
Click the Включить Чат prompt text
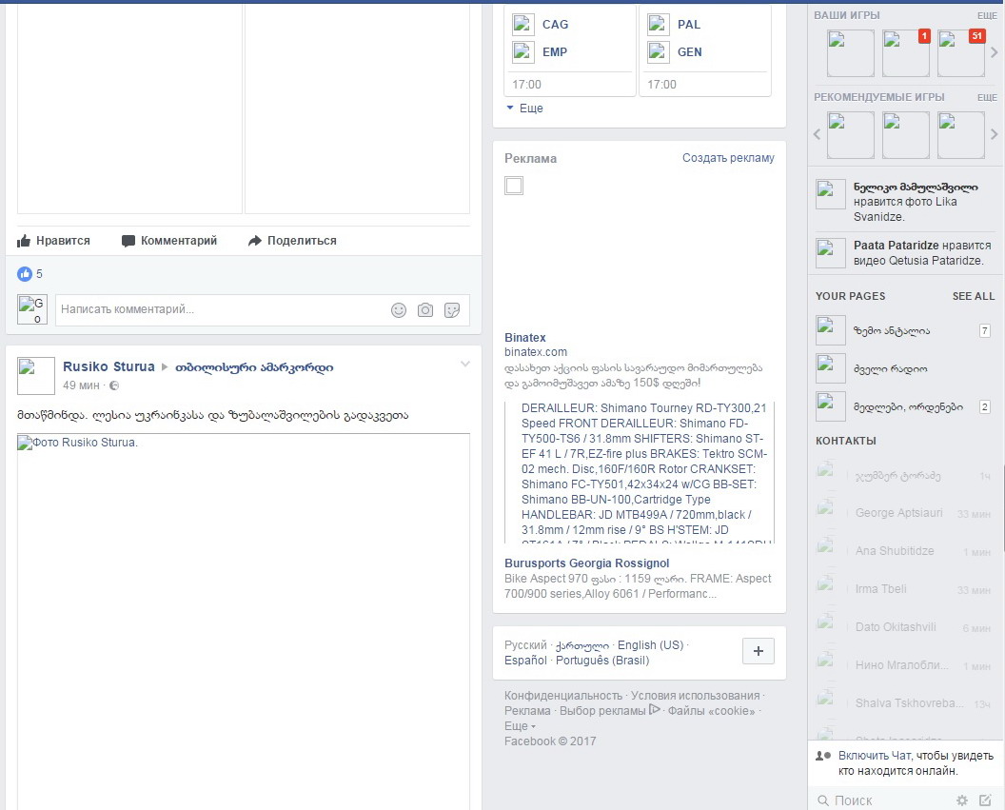point(916,763)
